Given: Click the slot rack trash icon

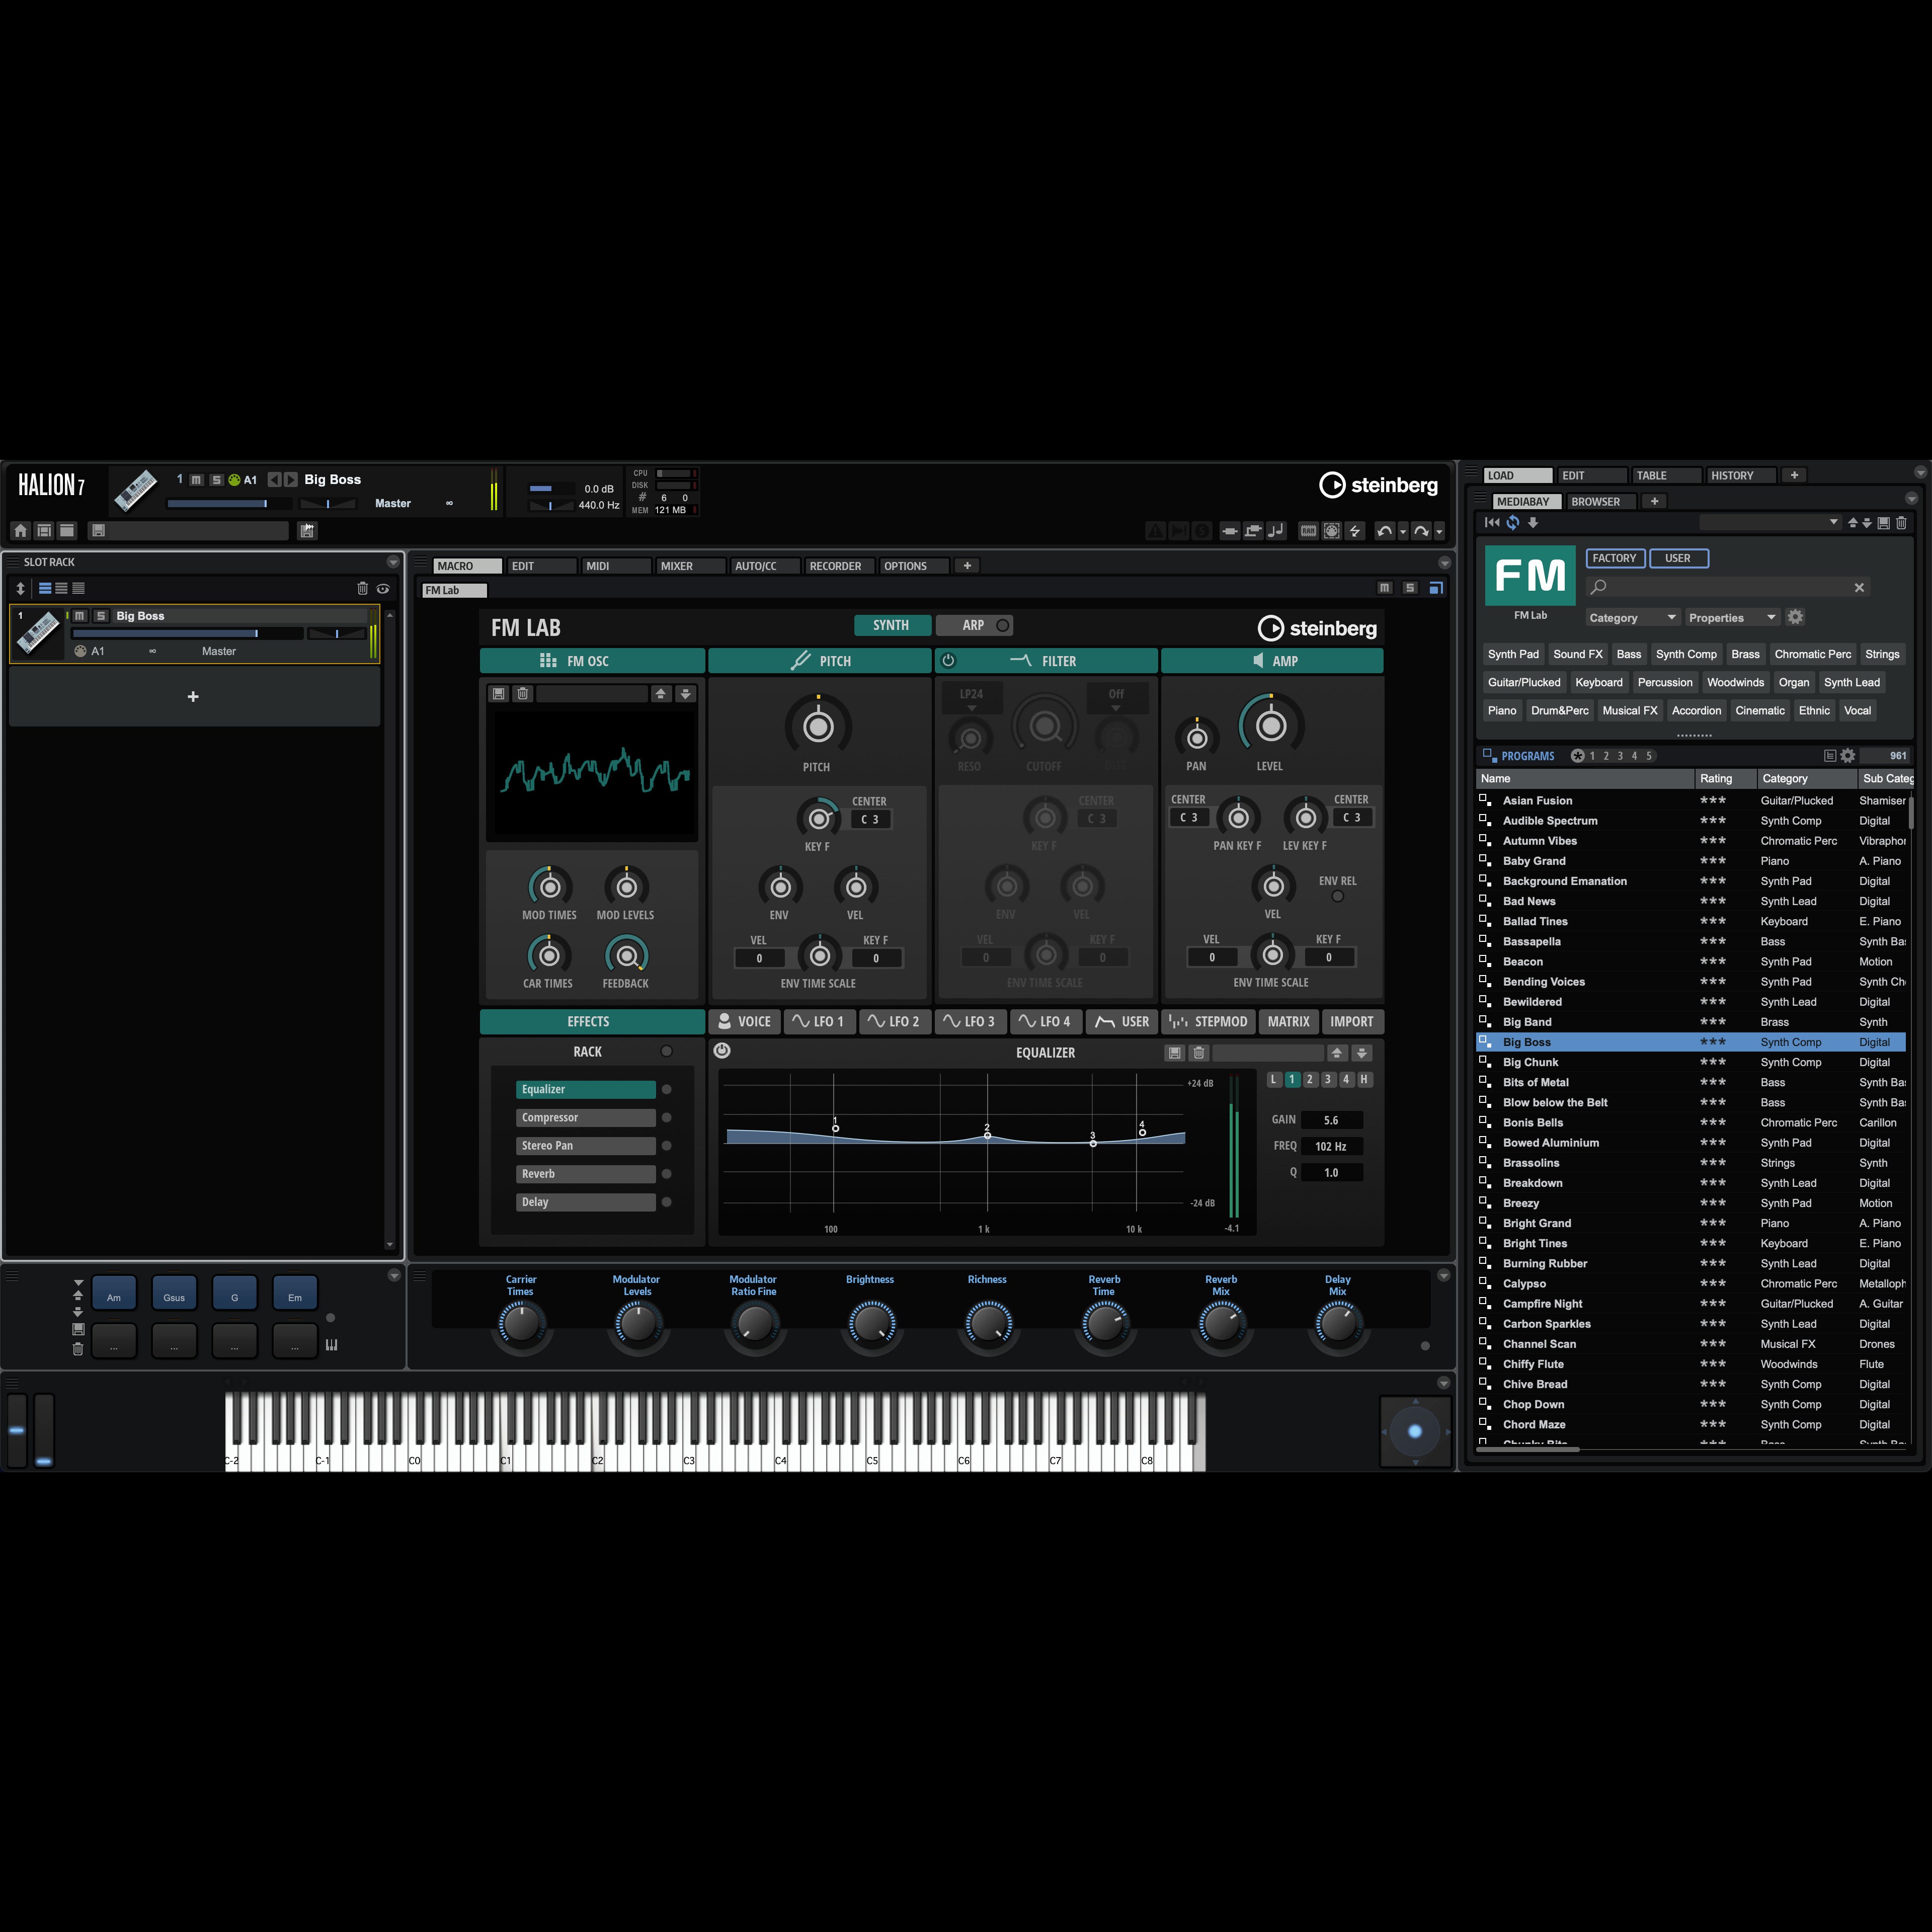Looking at the screenshot, I should 362,589.
